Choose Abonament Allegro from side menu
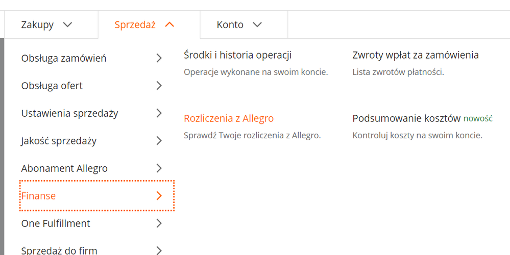This screenshot has width=510, height=255. [64, 168]
